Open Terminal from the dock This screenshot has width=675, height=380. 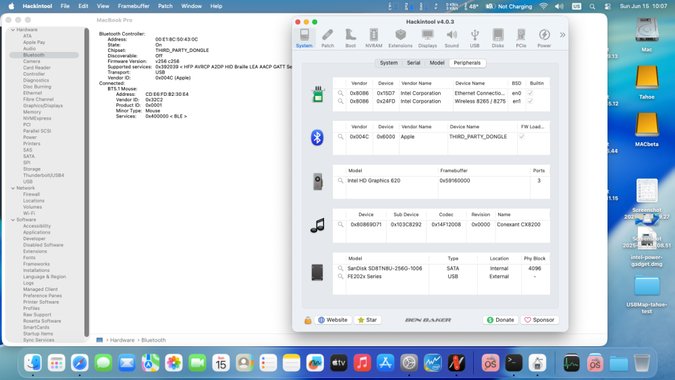[x=514, y=363]
